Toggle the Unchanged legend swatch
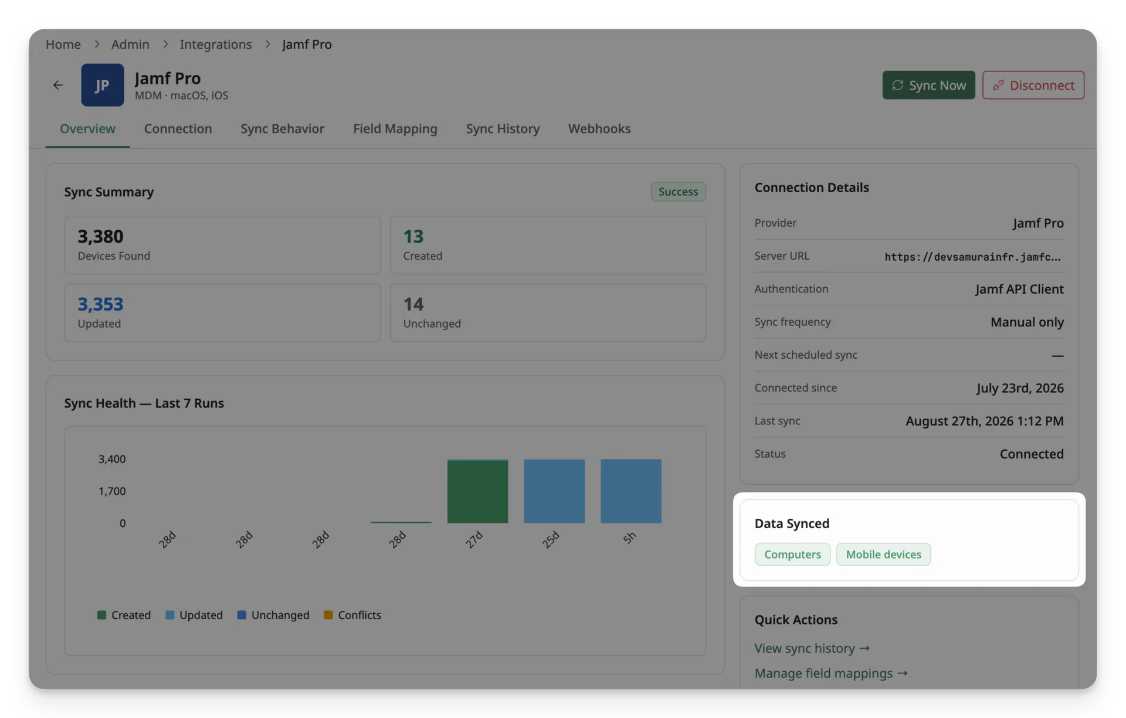 (x=242, y=615)
